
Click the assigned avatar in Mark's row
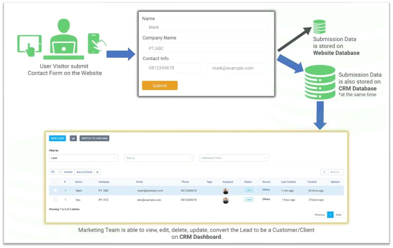(226, 191)
